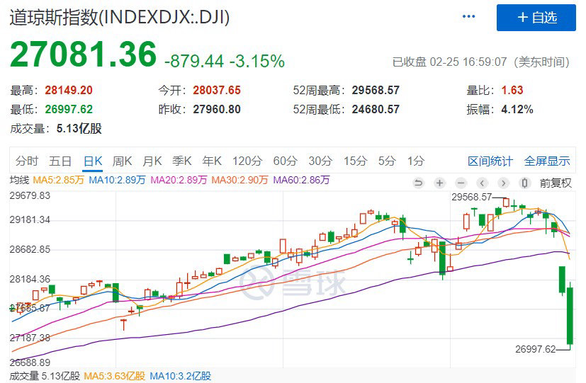586x383 pixels.
Task: Zoom out chart with minus icon
Action: point(461,183)
